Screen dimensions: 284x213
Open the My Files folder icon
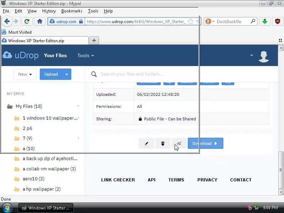[x=10, y=106]
